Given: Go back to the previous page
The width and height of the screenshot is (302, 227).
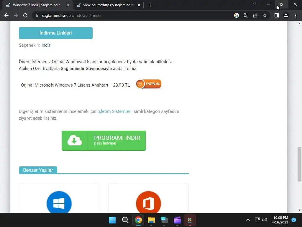Looking at the screenshot, I should coord(6,15).
